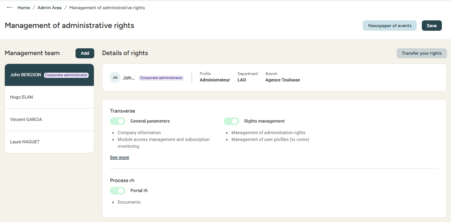Image resolution: width=451 pixels, height=222 pixels.
Task: Click the back arrow icon
Action: tap(10, 8)
